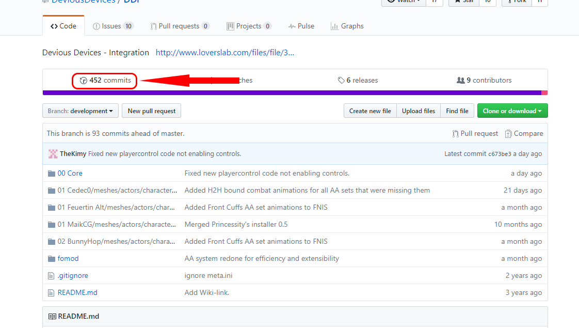Click the file icon beside .gitignore
Image resolution: width=579 pixels, height=328 pixels.
tap(51, 275)
